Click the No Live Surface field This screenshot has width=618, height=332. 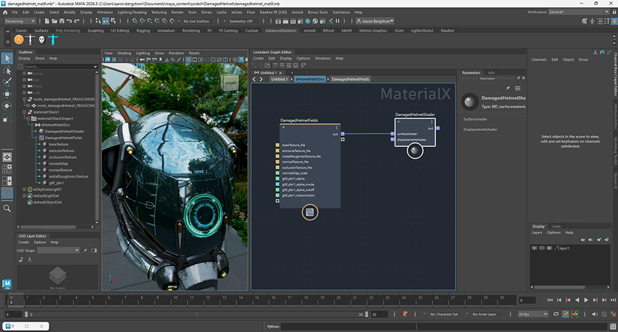[x=197, y=21]
